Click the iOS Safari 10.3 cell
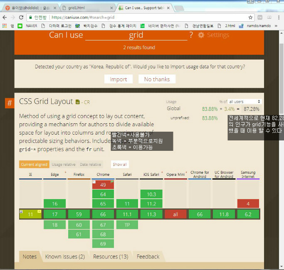 151,194
